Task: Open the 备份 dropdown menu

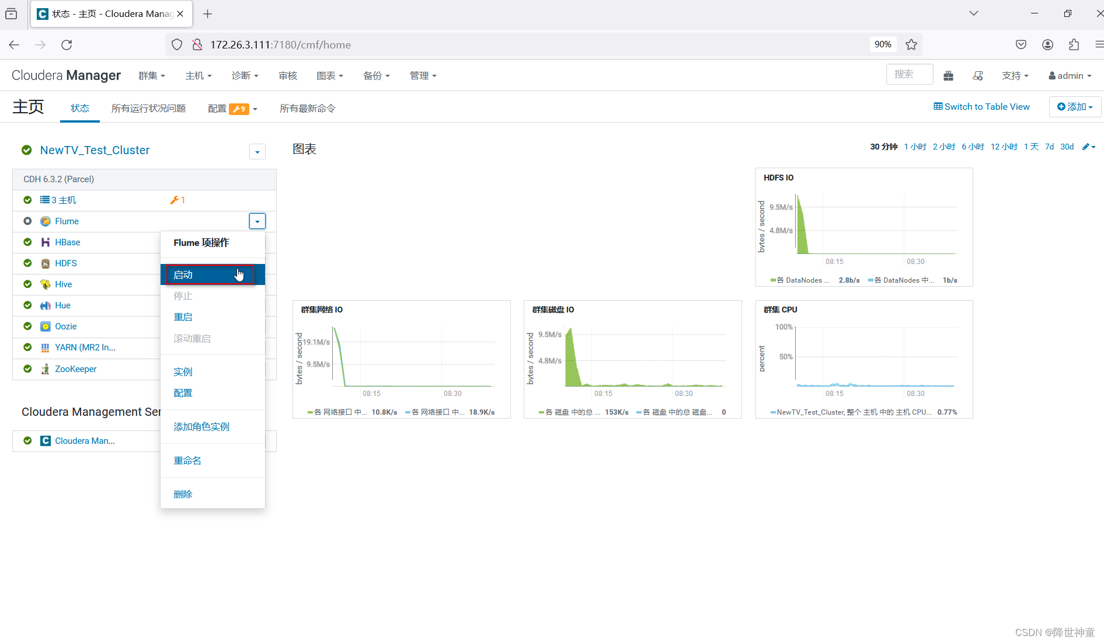Action: [377, 76]
